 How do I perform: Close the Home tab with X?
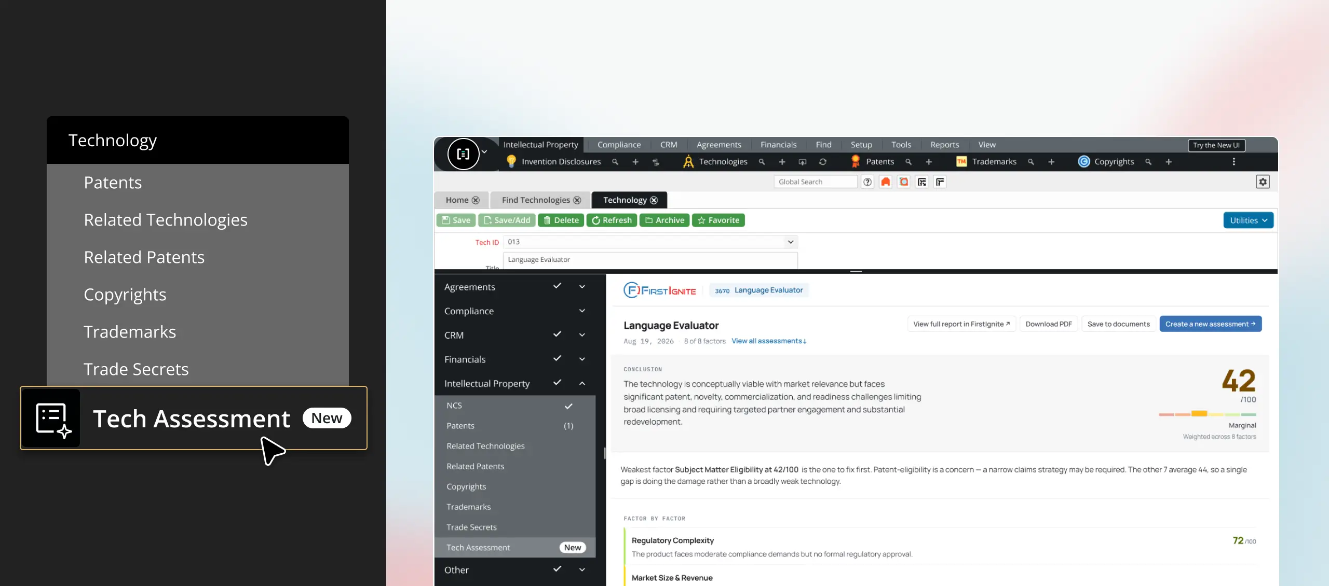(x=476, y=200)
